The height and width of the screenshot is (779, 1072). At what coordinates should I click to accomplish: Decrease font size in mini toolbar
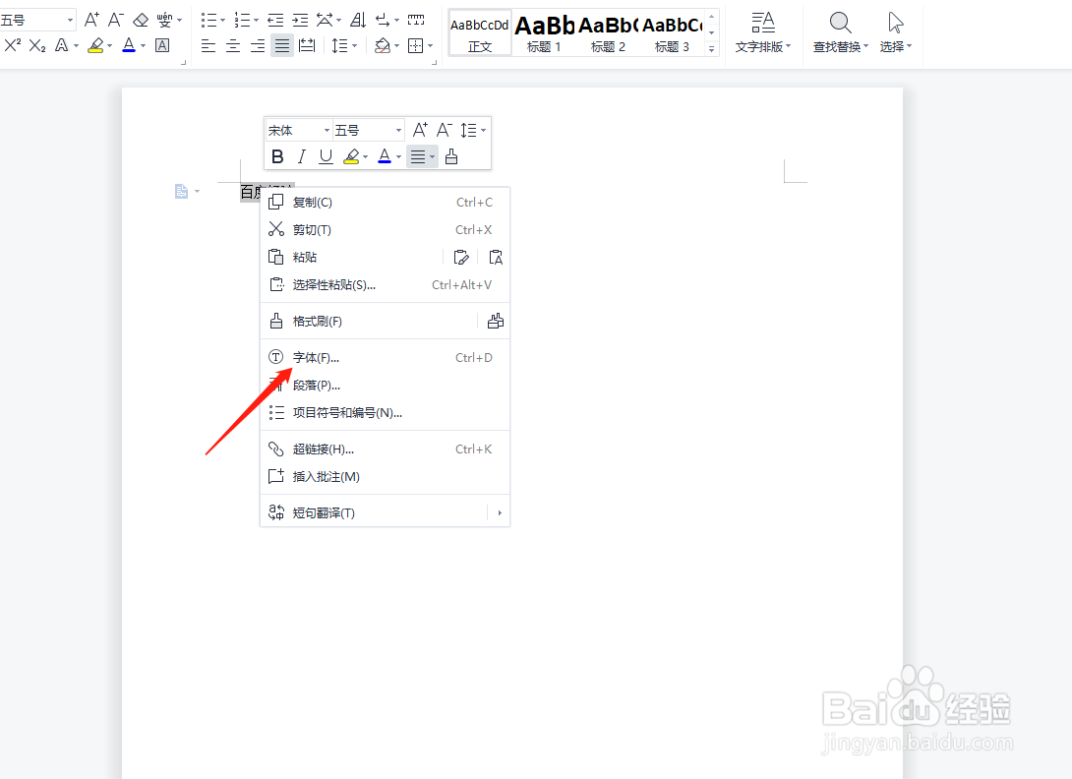445,130
